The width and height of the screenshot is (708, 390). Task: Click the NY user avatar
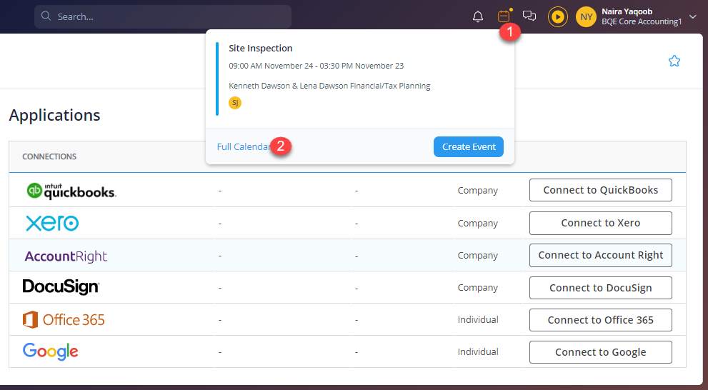[586, 16]
